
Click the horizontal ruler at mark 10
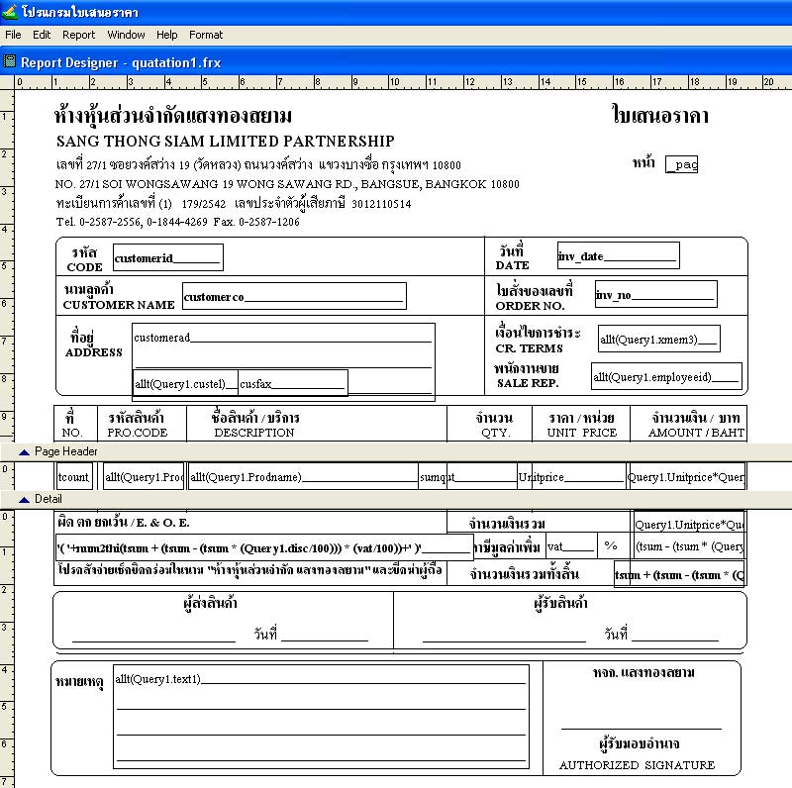point(394,82)
